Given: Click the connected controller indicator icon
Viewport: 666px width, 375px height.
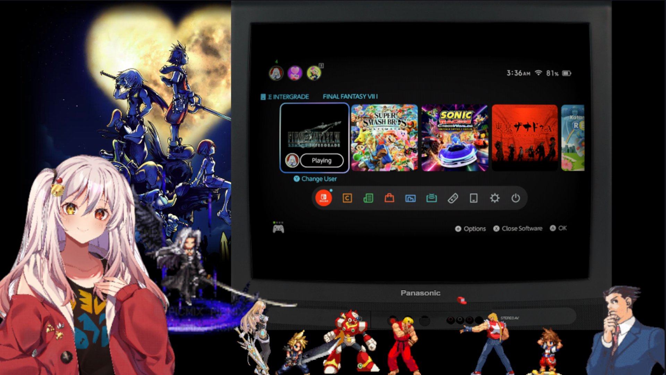Looking at the screenshot, I should coord(278,228).
